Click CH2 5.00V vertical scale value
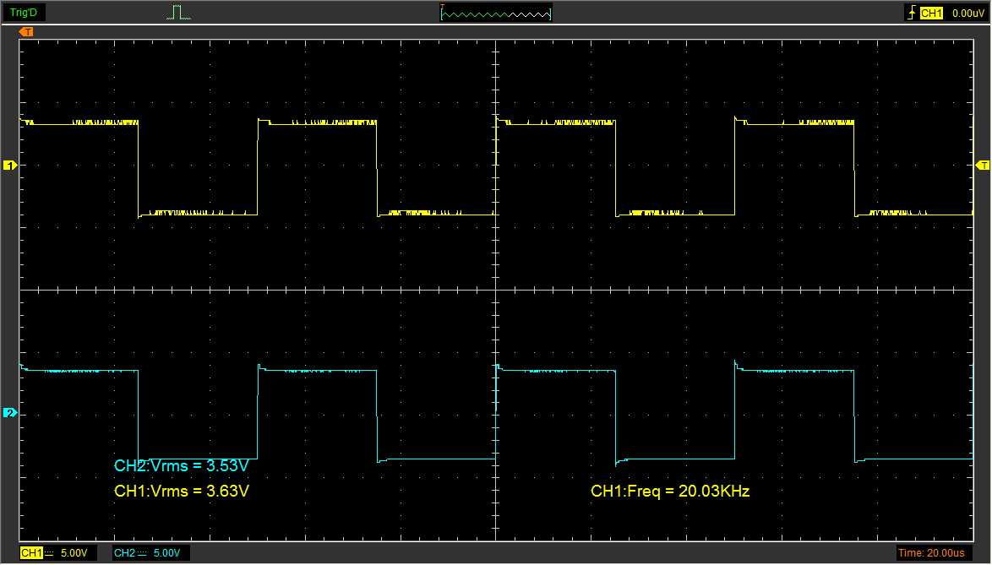 [x=167, y=554]
